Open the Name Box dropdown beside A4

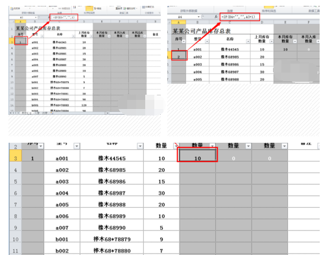click(198, 17)
